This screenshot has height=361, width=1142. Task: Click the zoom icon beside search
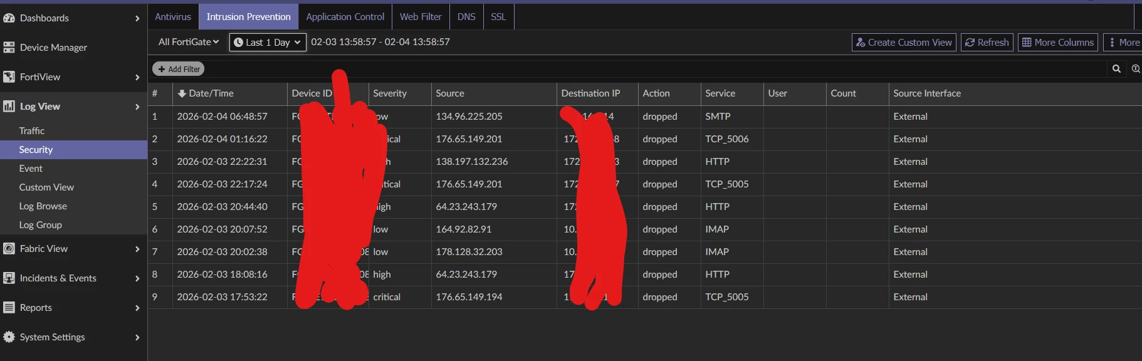pyautogui.click(x=1136, y=69)
